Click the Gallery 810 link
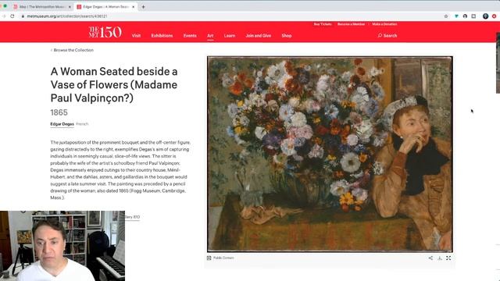 coord(132,217)
